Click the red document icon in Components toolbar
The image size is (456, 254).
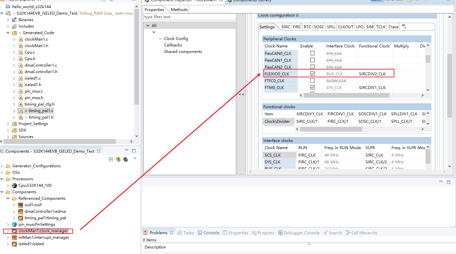(x=126, y=159)
